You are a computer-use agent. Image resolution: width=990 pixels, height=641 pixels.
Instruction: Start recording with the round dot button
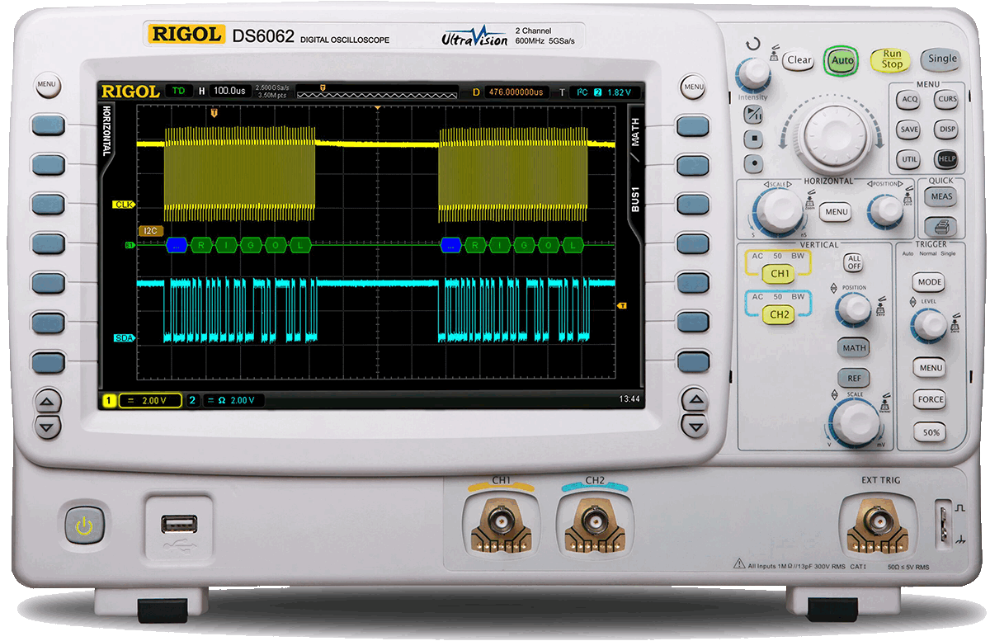(x=752, y=162)
